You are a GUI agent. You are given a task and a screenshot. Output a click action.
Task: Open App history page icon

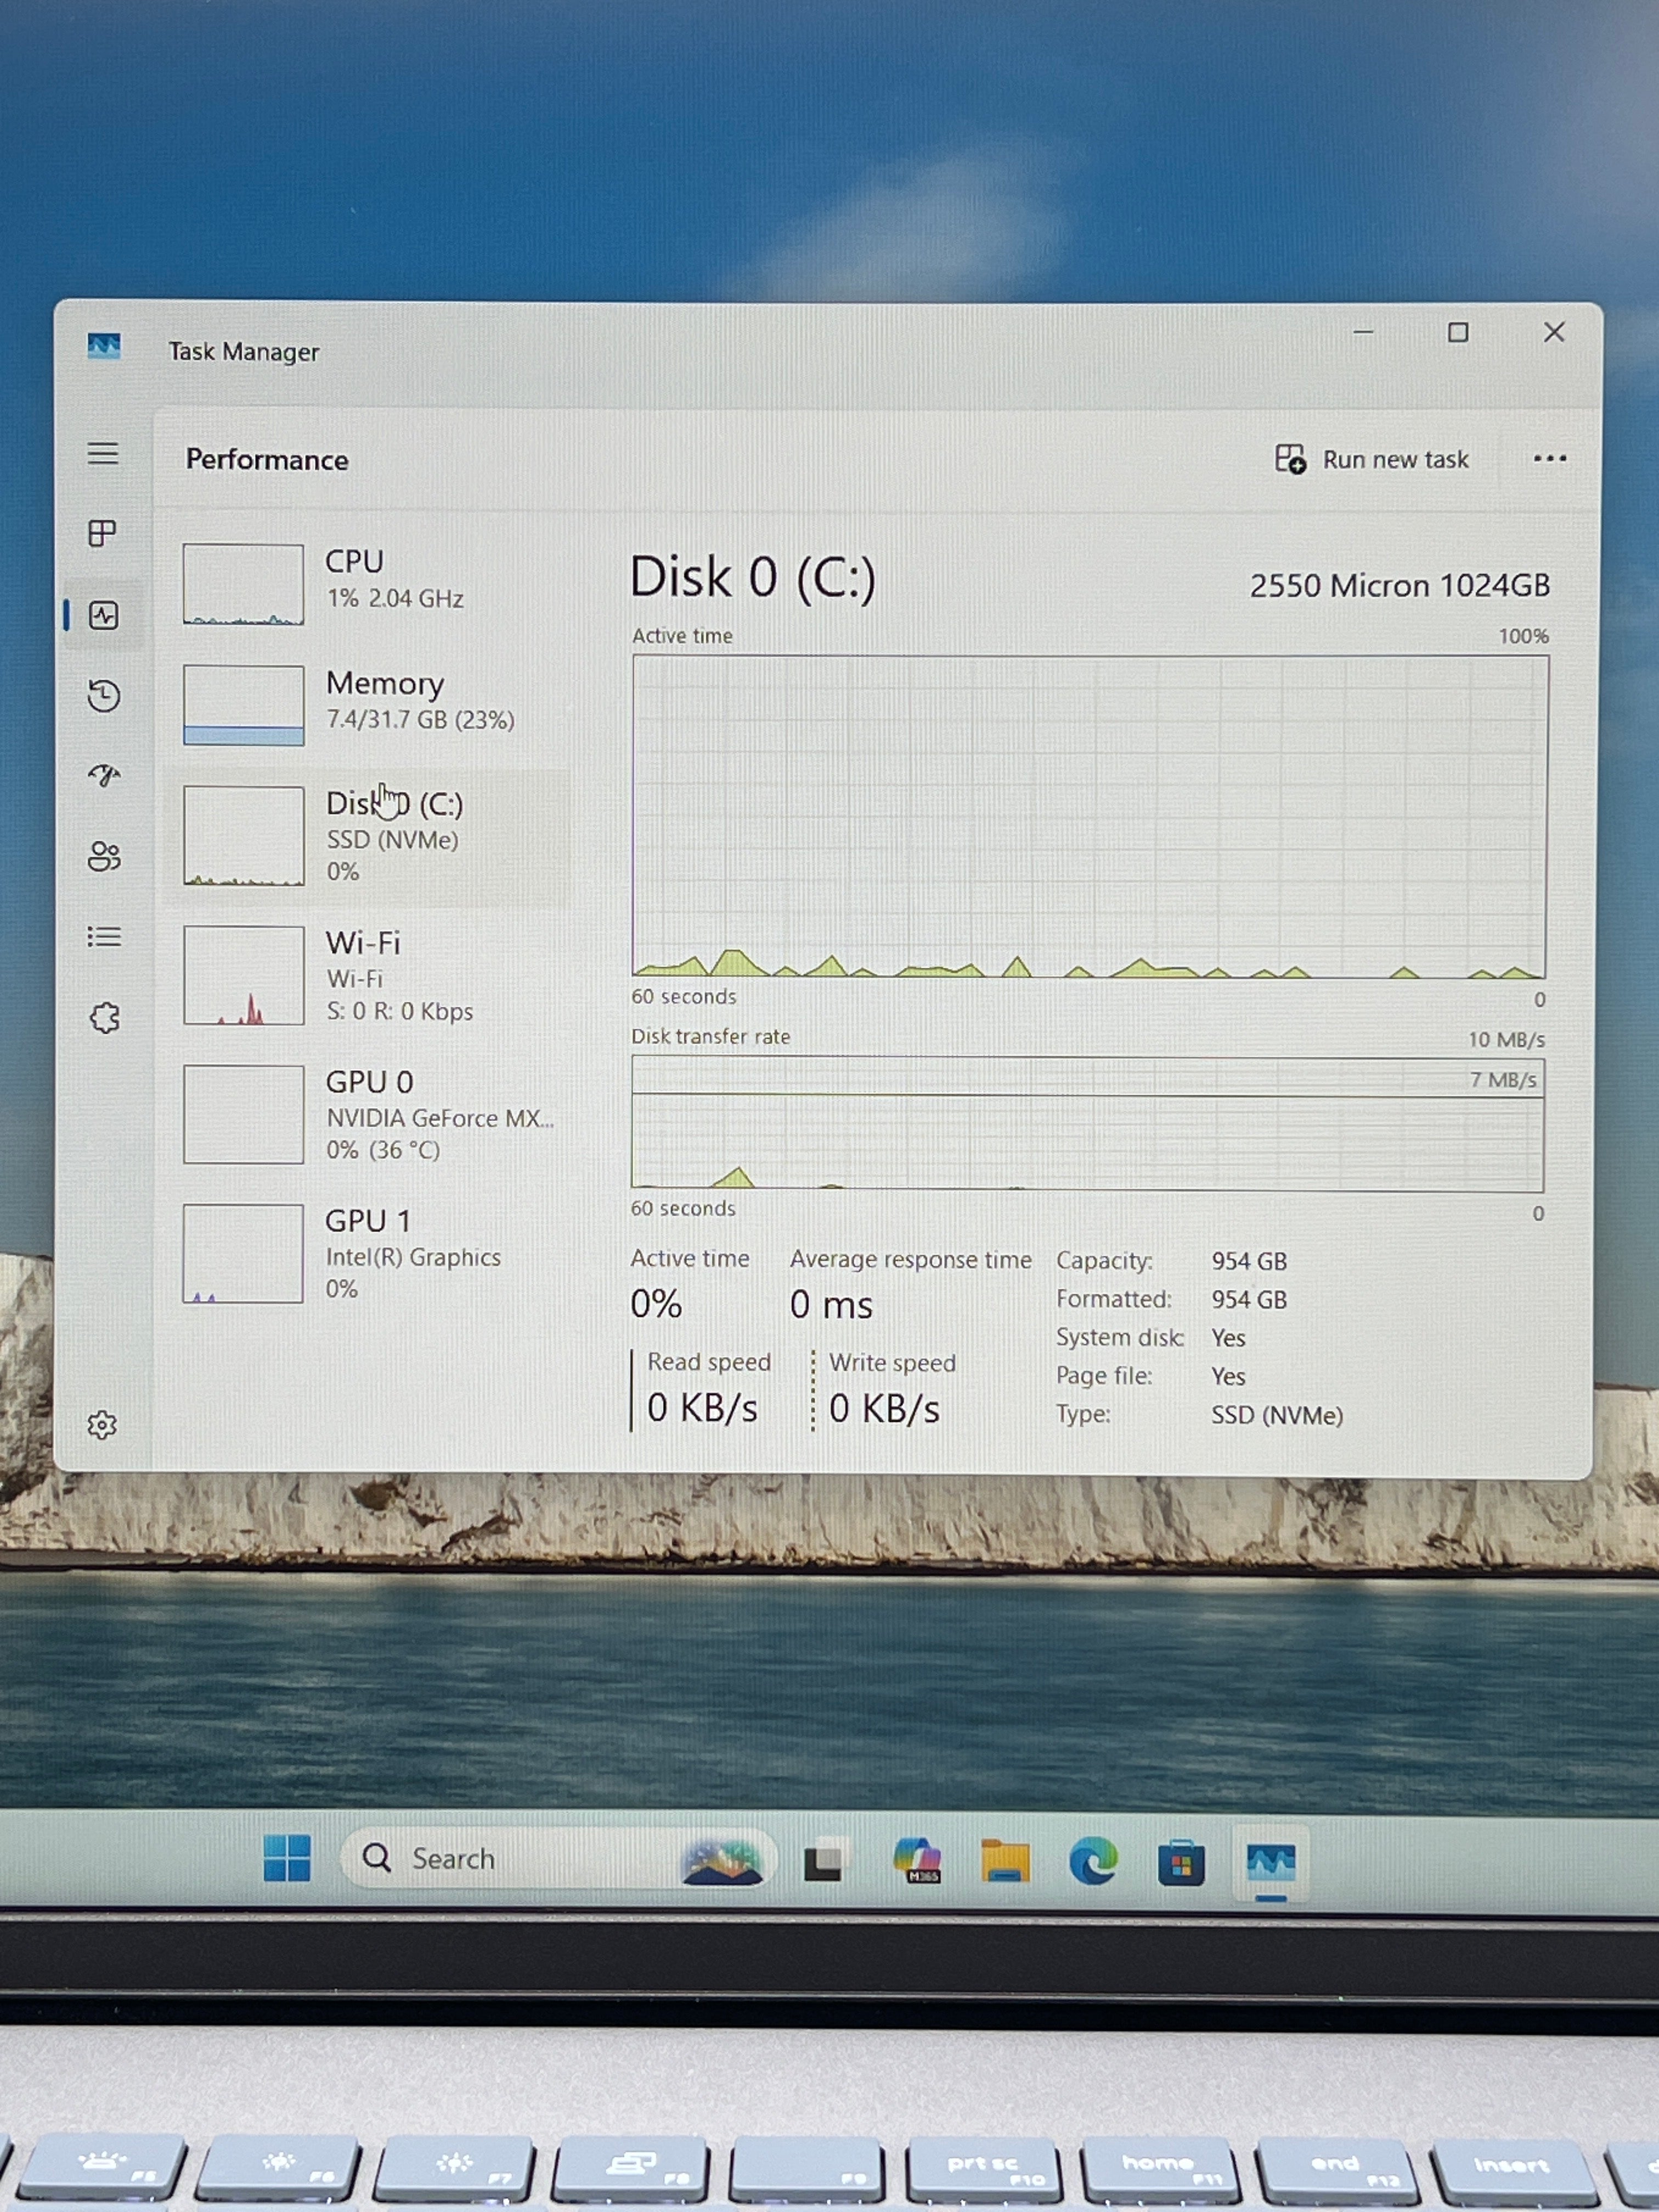(104, 695)
